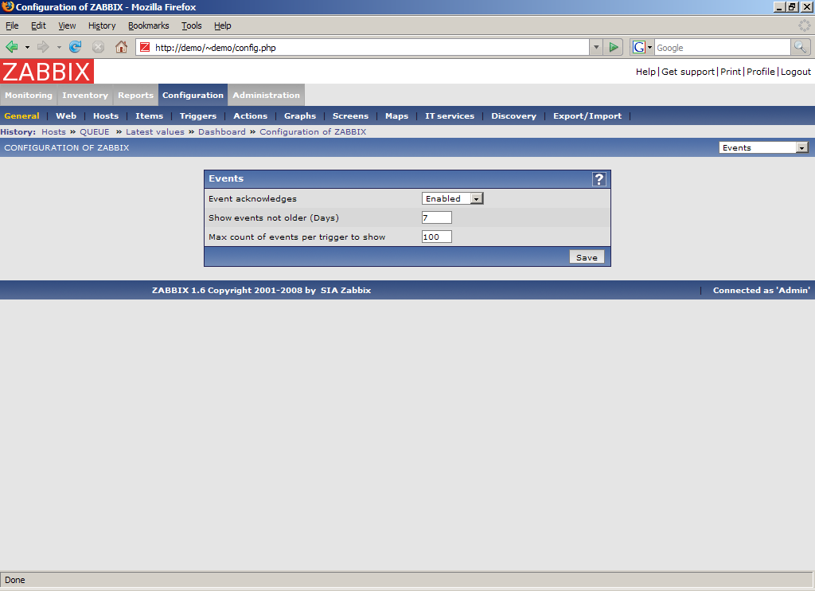Open the Export/Import submenu item

pos(587,116)
